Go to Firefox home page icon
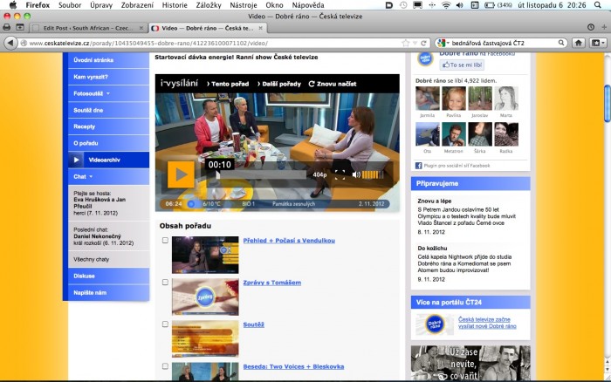The width and height of the screenshot is (611, 382). (579, 43)
